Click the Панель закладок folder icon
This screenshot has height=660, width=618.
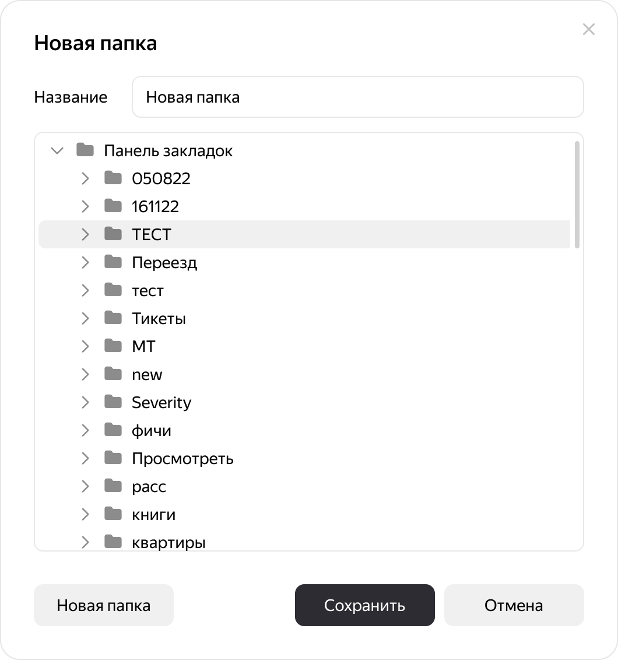point(85,150)
